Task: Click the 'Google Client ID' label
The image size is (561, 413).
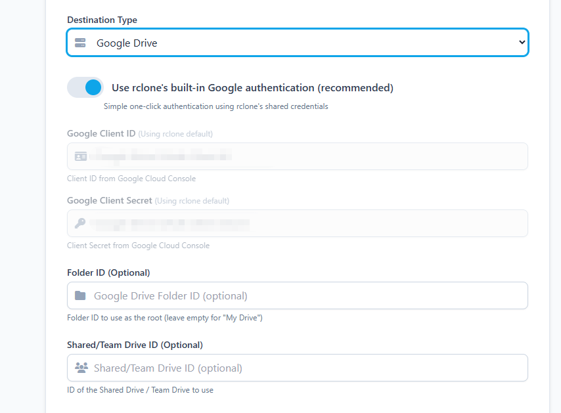Action: (x=101, y=133)
